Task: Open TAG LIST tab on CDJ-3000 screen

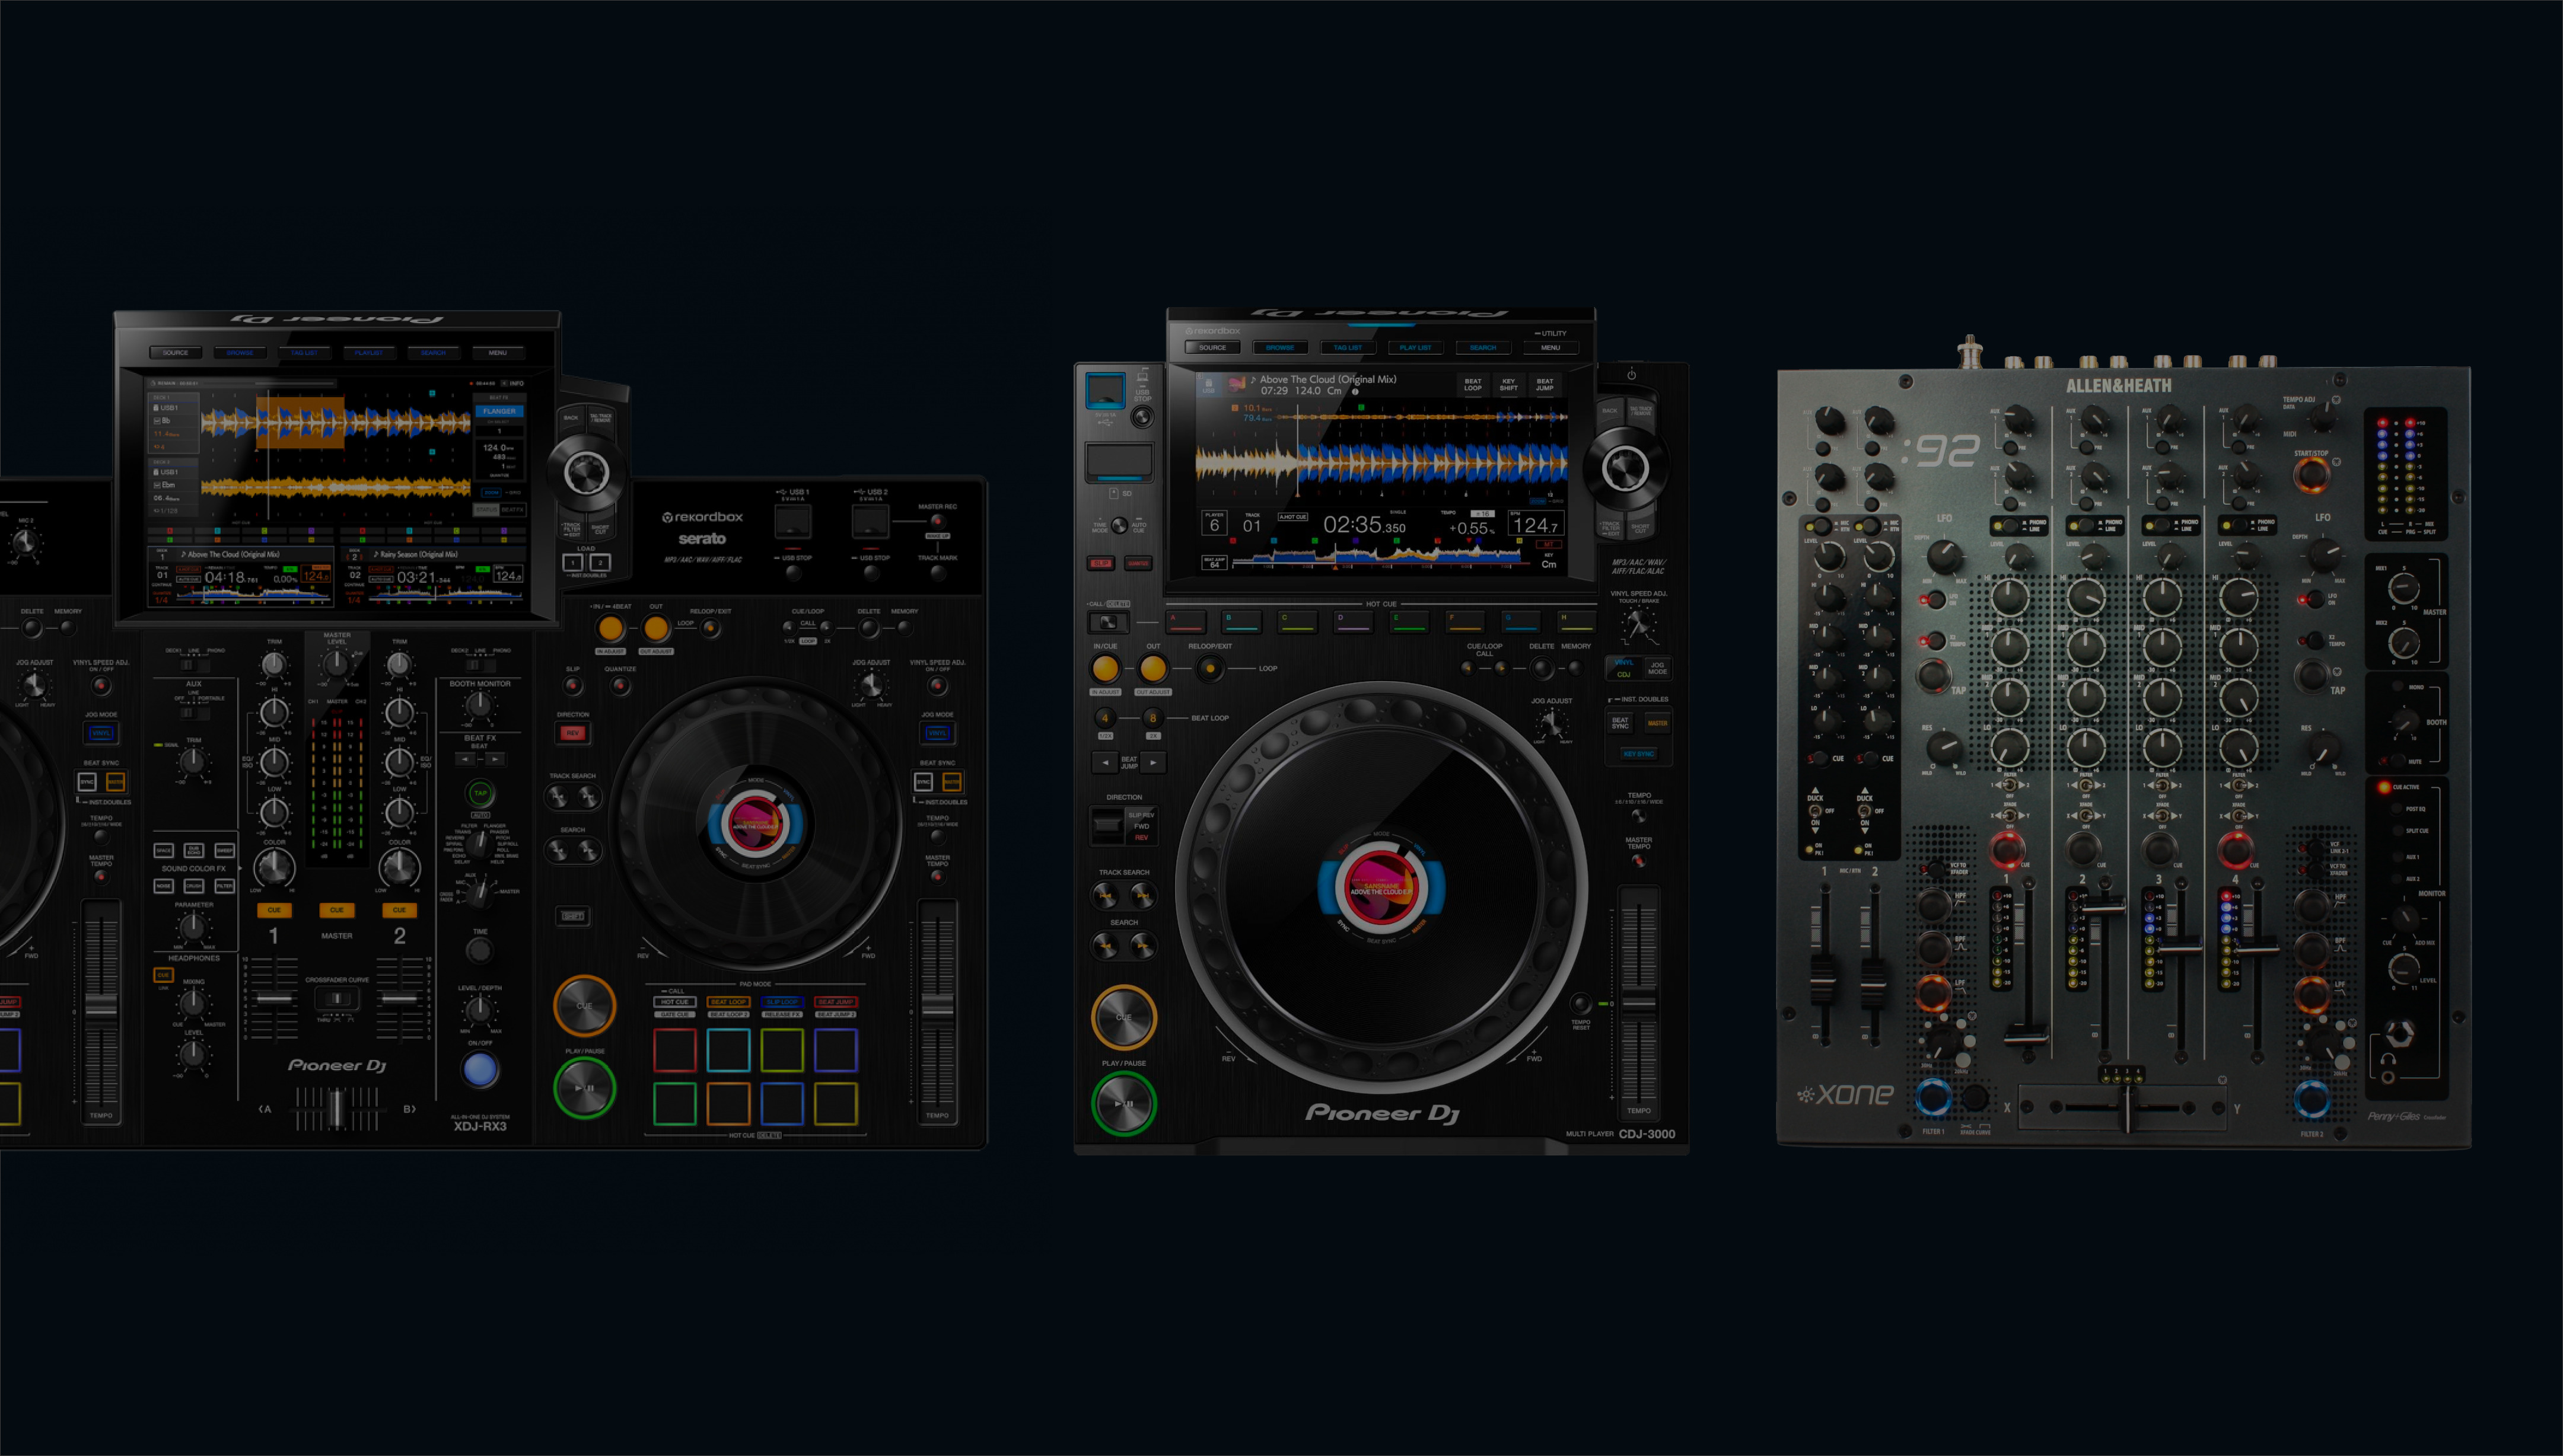Action: pos(1348,347)
